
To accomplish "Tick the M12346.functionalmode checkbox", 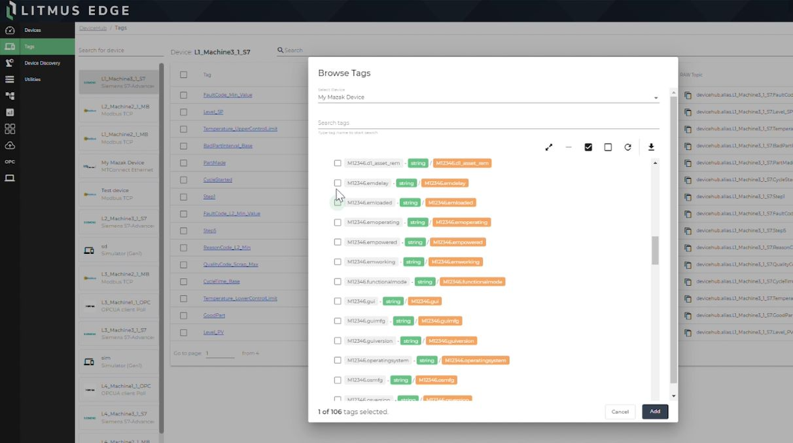I will 338,281.
